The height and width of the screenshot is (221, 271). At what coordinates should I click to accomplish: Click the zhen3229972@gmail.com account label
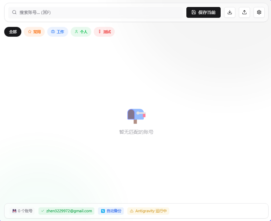pos(69,211)
